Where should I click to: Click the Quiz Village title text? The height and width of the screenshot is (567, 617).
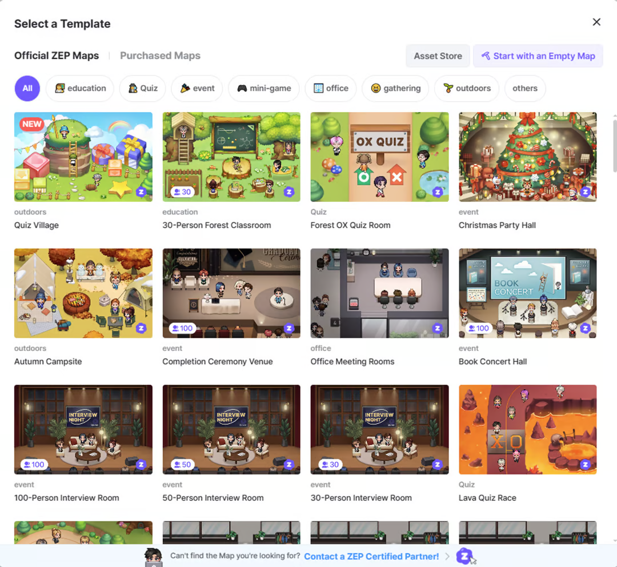[x=37, y=225]
